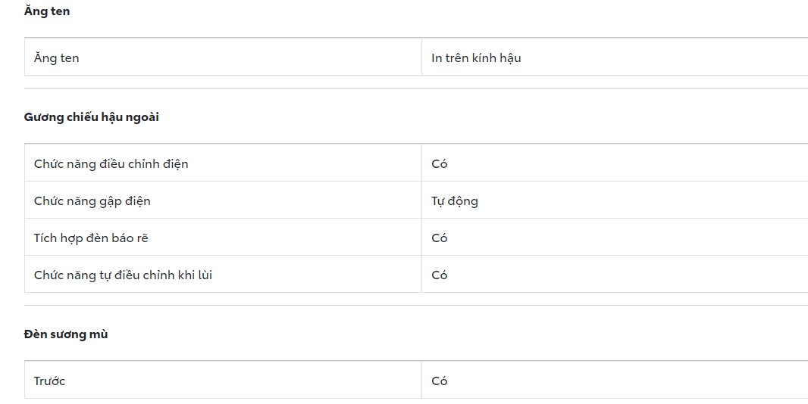Viewport: 808px width, 404px height.
Task: Click Có value for đèn báo rẽ
Action: 440,238
